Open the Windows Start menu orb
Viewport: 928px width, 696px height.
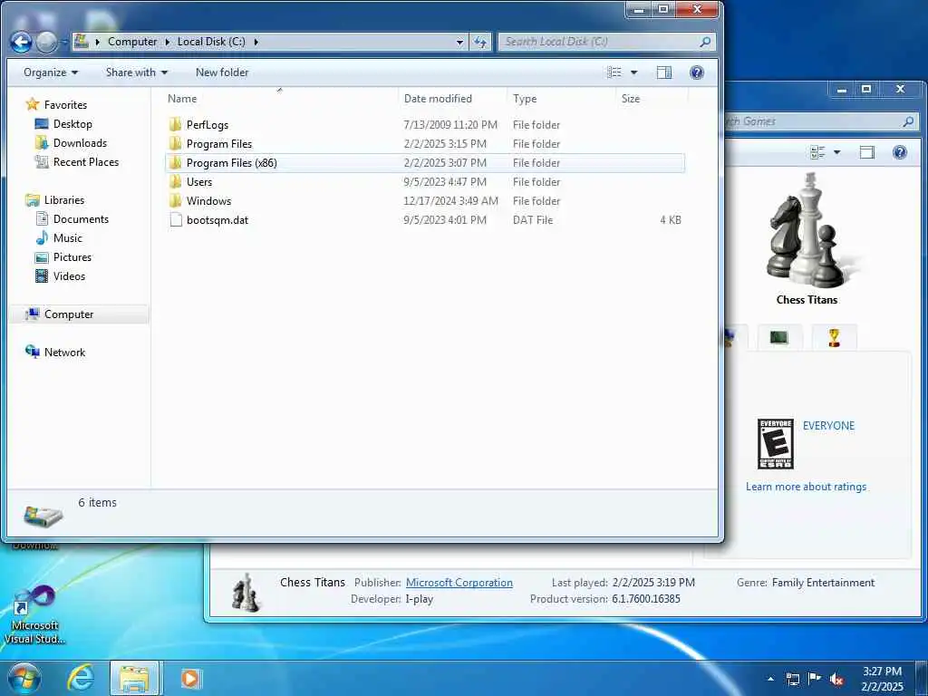tap(24, 678)
